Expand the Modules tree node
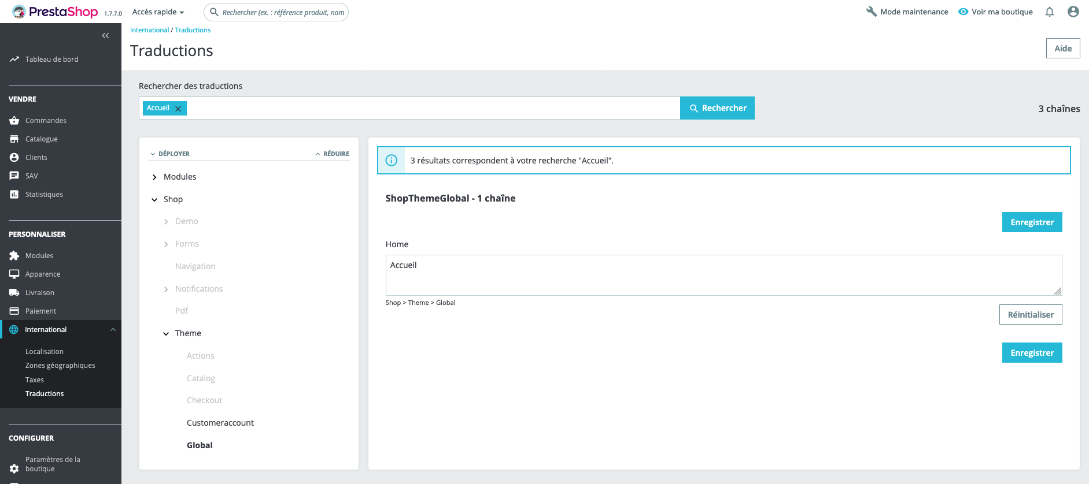Image resolution: width=1089 pixels, height=484 pixels. 154,177
